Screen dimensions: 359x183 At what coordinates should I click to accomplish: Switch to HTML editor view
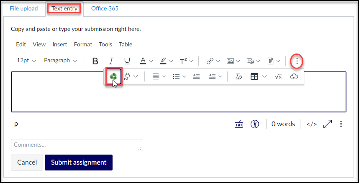coord(311,124)
